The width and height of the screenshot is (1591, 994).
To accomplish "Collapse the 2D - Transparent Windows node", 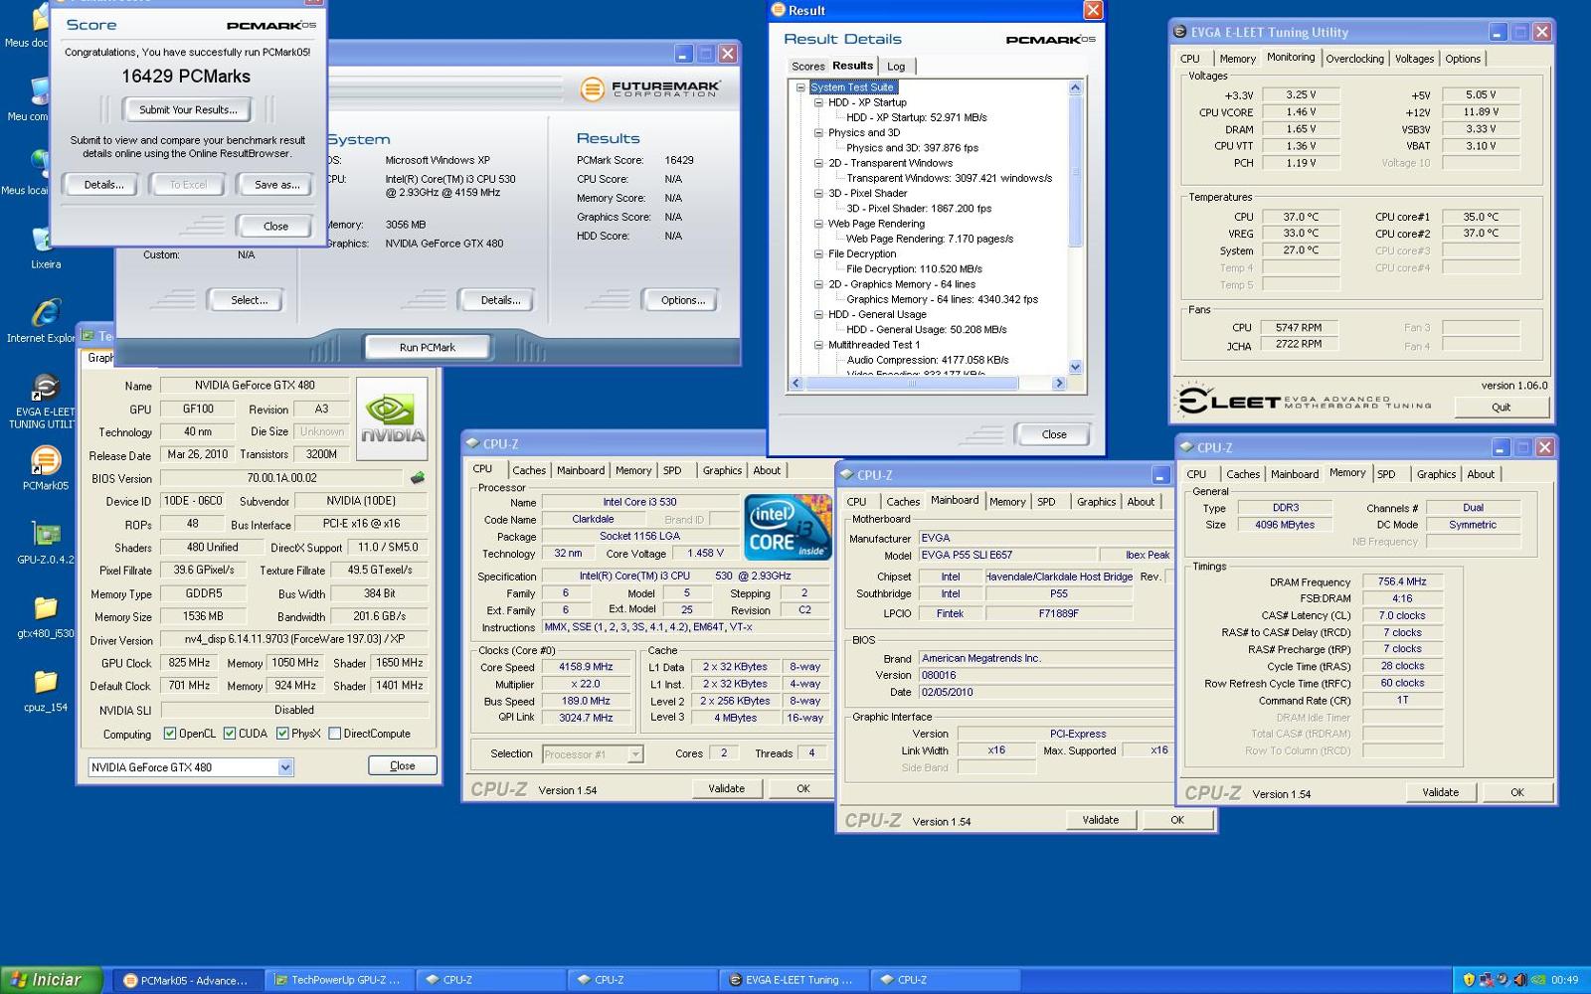I will click(x=818, y=163).
